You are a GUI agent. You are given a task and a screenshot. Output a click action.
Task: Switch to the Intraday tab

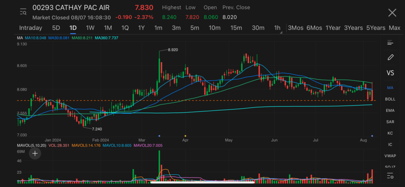point(30,28)
